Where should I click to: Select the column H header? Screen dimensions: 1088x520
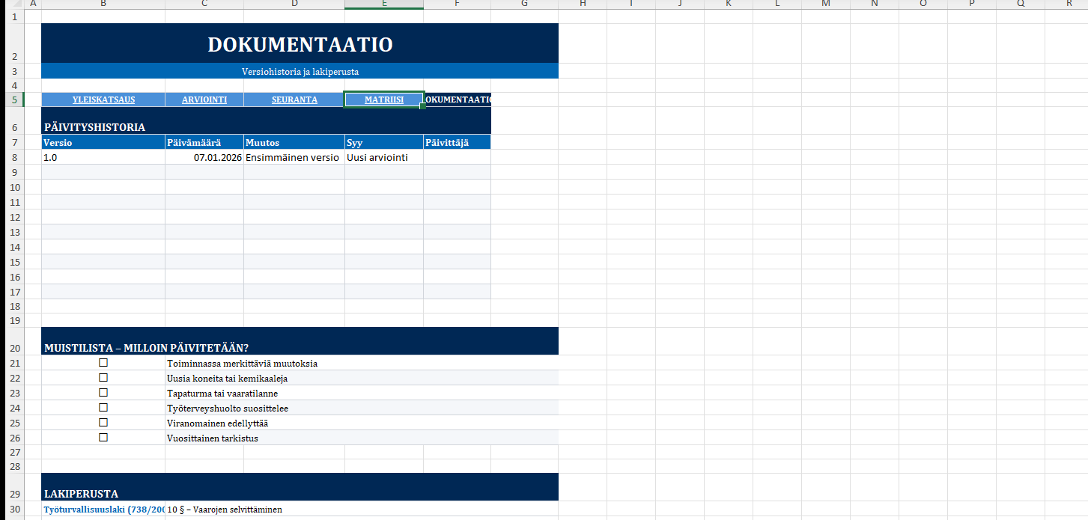point(583,4)
